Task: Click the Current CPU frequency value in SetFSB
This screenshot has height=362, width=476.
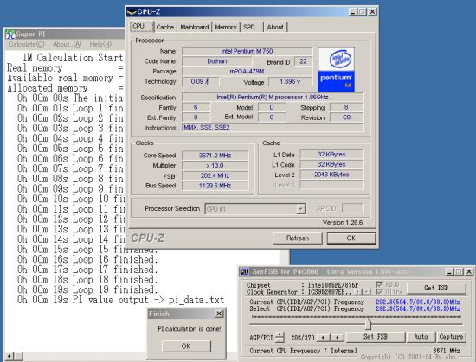Action: pyautogui.click(x=418, y=302)
